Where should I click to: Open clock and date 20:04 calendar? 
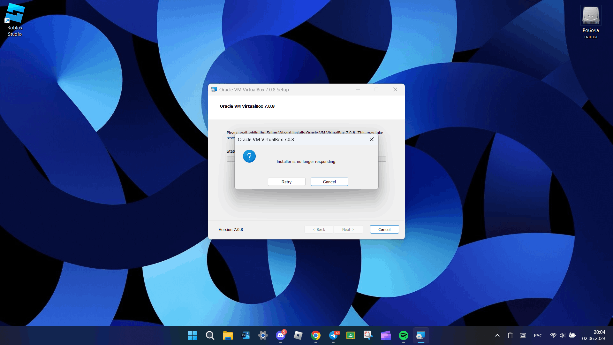pos(594,335)
